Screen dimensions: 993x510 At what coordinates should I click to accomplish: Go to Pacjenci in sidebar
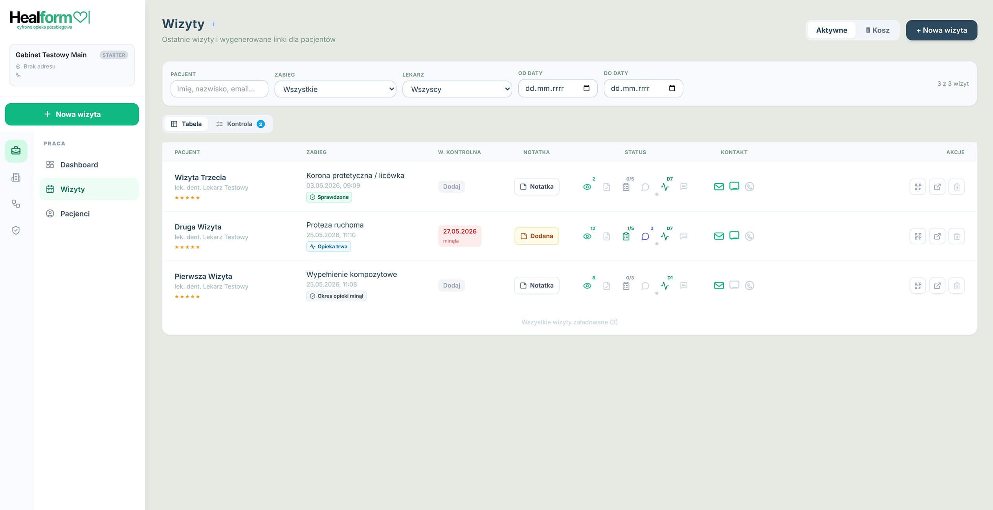(89, 214)
